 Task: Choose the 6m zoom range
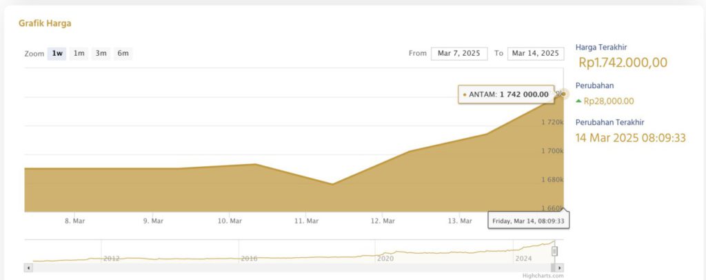123,53
